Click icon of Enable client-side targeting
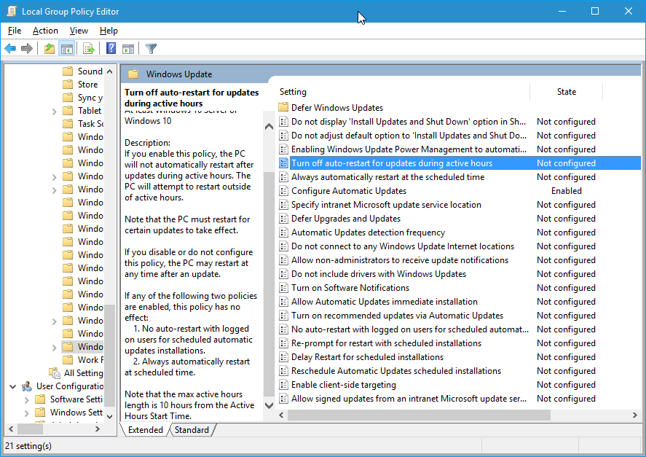646x457 pixels. (x=283, y=385)
